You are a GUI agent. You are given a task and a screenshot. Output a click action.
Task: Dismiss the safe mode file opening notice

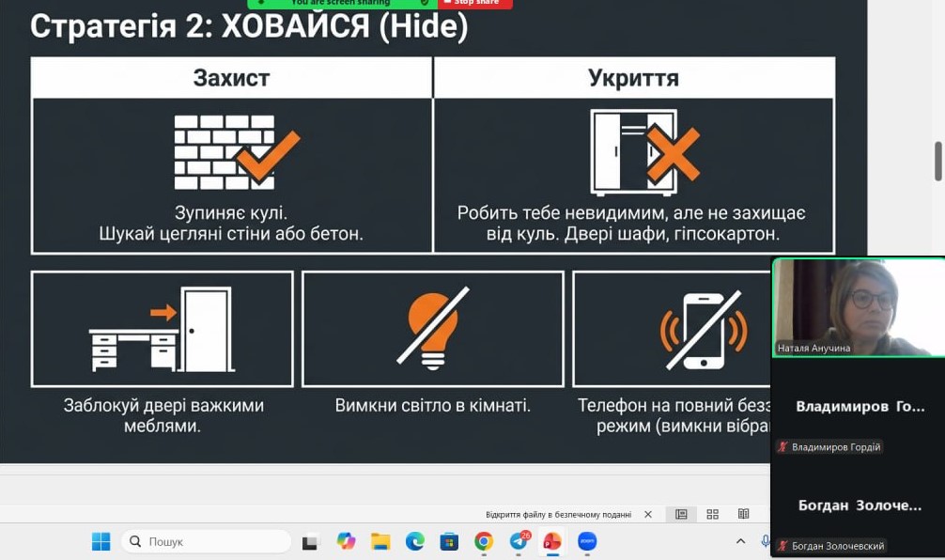pyautogui.click(x=648, y=514)
